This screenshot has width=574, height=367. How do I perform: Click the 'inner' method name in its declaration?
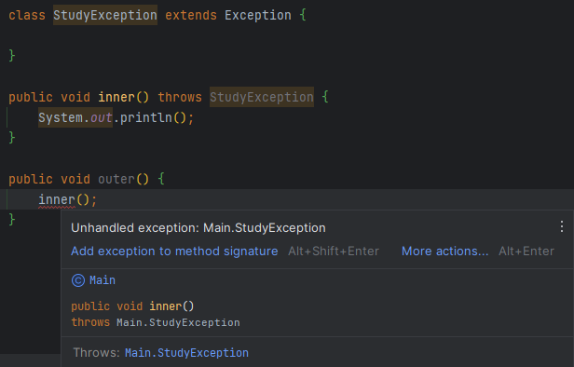tap(116, 97)
